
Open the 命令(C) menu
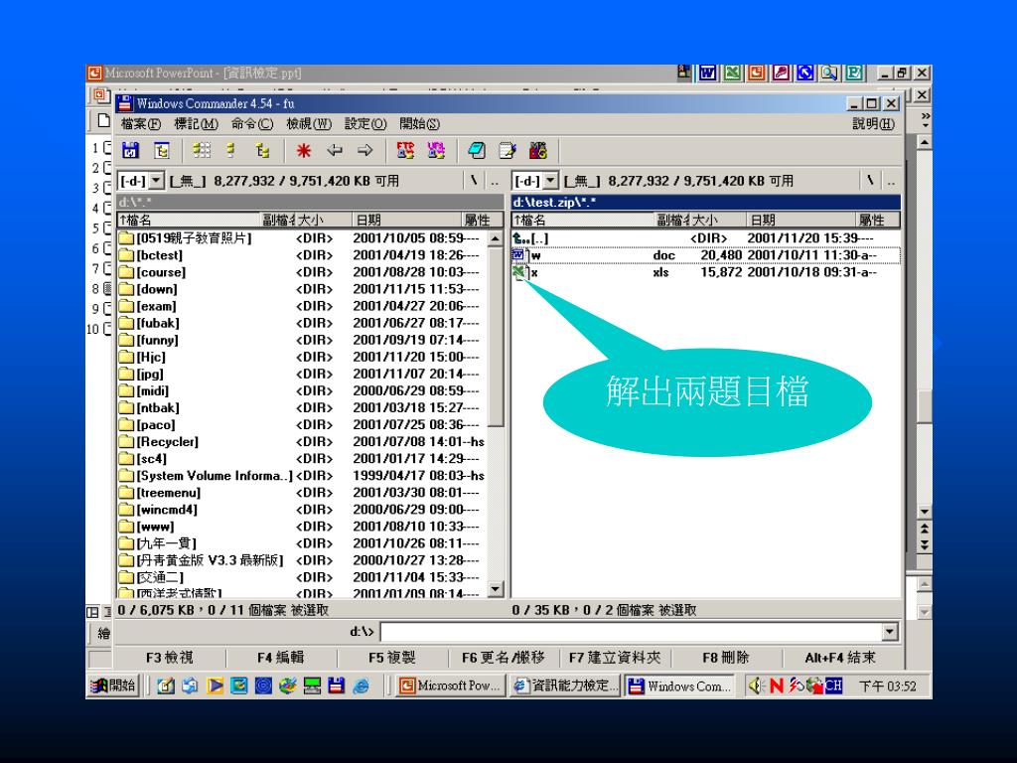[x=252, y=124]
